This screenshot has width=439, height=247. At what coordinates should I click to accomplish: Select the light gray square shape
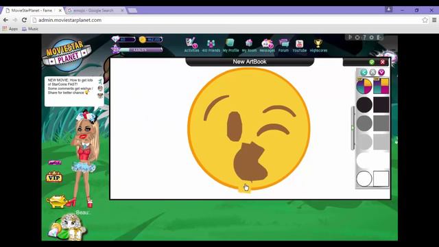tap(381, 142)
